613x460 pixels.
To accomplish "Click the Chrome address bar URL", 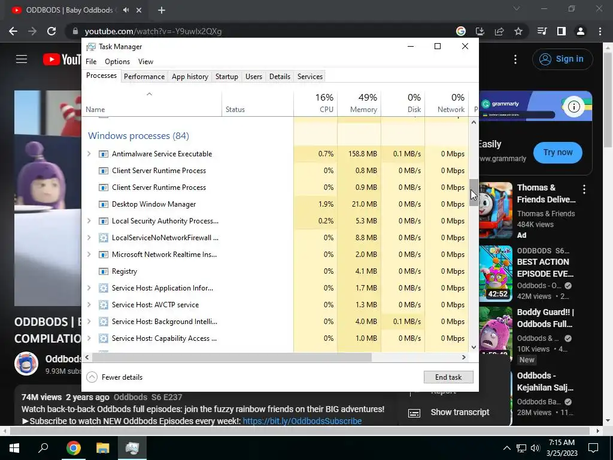I will [x=153, y=31].
